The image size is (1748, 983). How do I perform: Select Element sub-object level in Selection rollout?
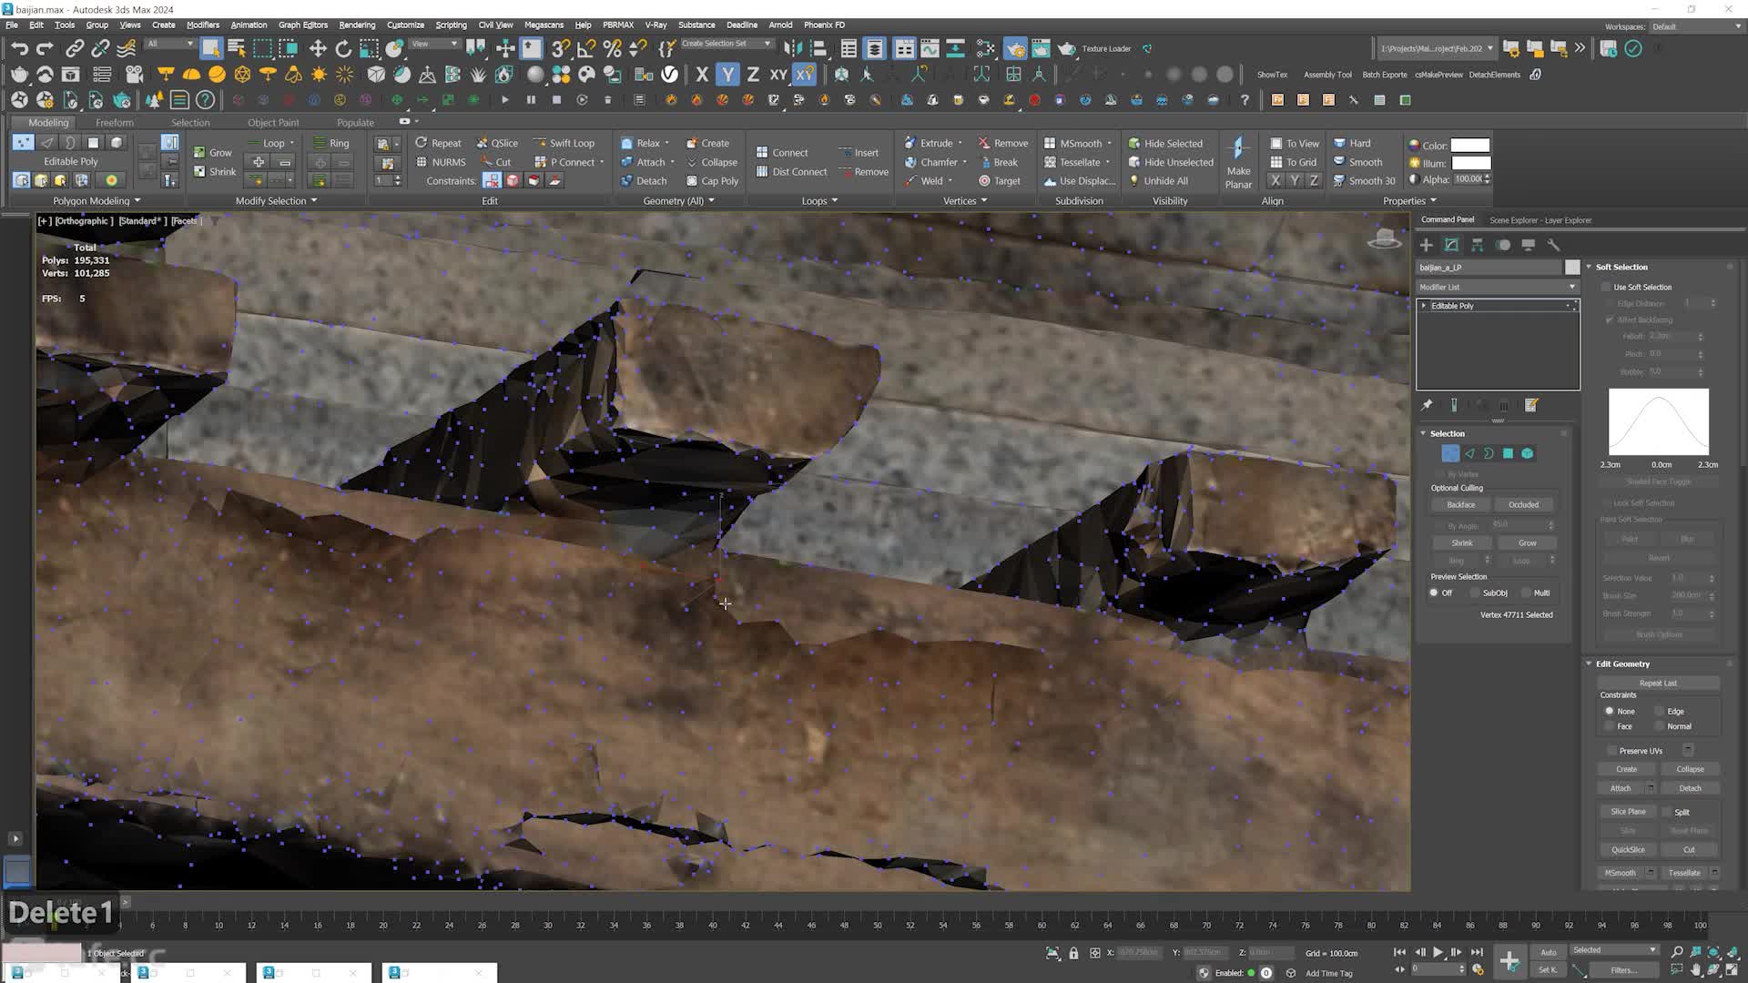point(1527,453)
